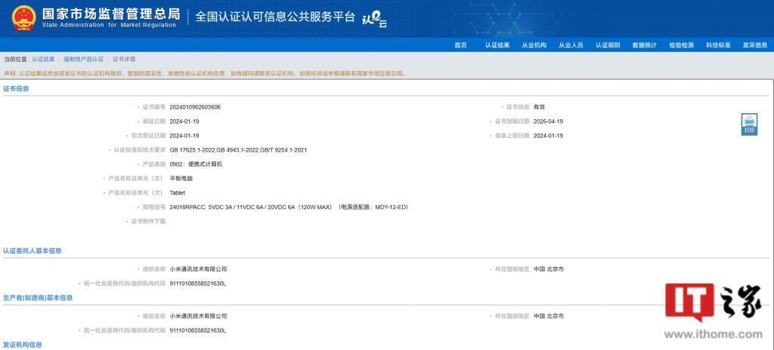Open the 首页 menu item

click(460, 45)
